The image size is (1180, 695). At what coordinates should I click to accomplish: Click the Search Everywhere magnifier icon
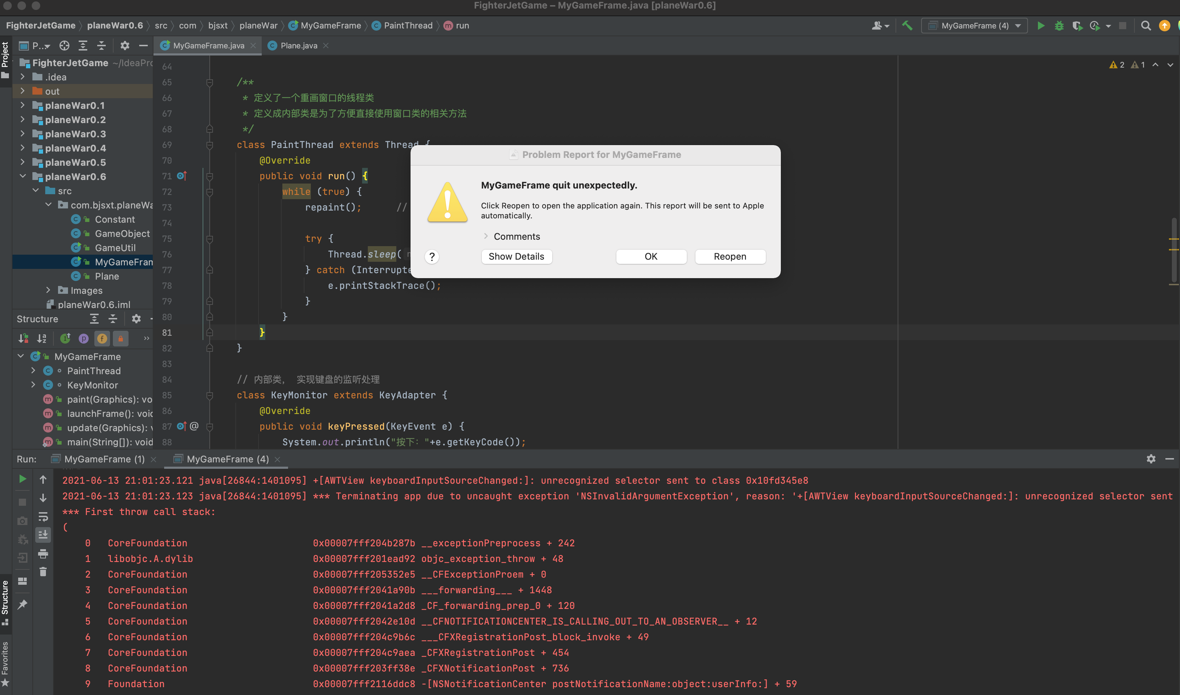pyautogui.click(x=1146, y=26)
